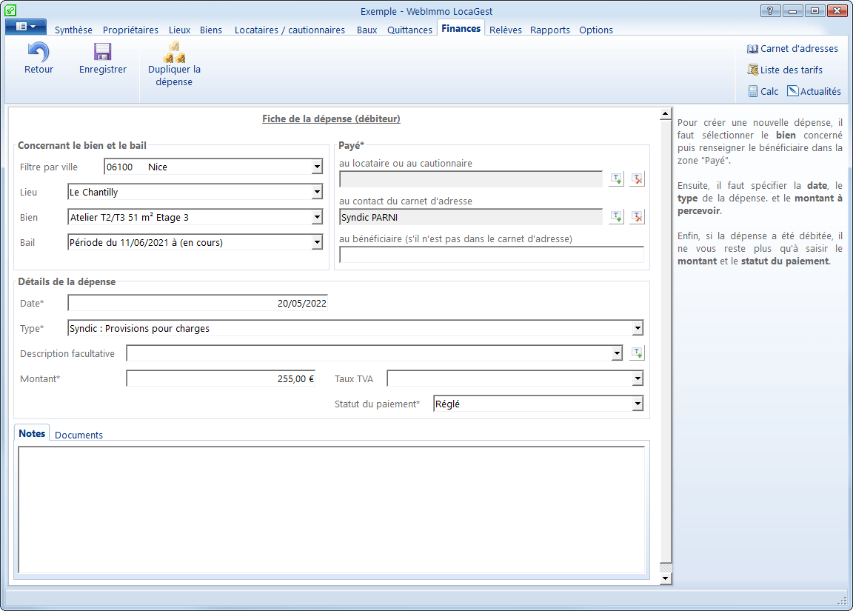Click the Retour back arrow icon
Image resolution: width=853 pixels, height=611 pixels.
(39, 52)
